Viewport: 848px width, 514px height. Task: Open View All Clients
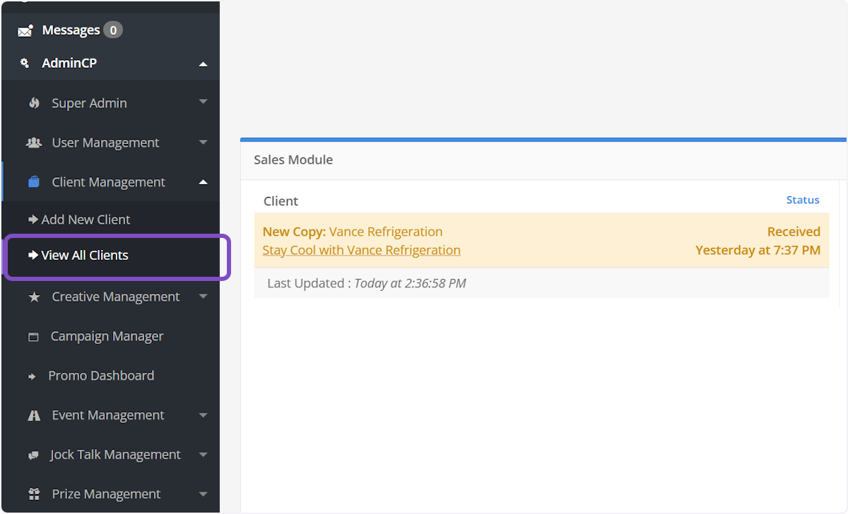coord(85,256)
